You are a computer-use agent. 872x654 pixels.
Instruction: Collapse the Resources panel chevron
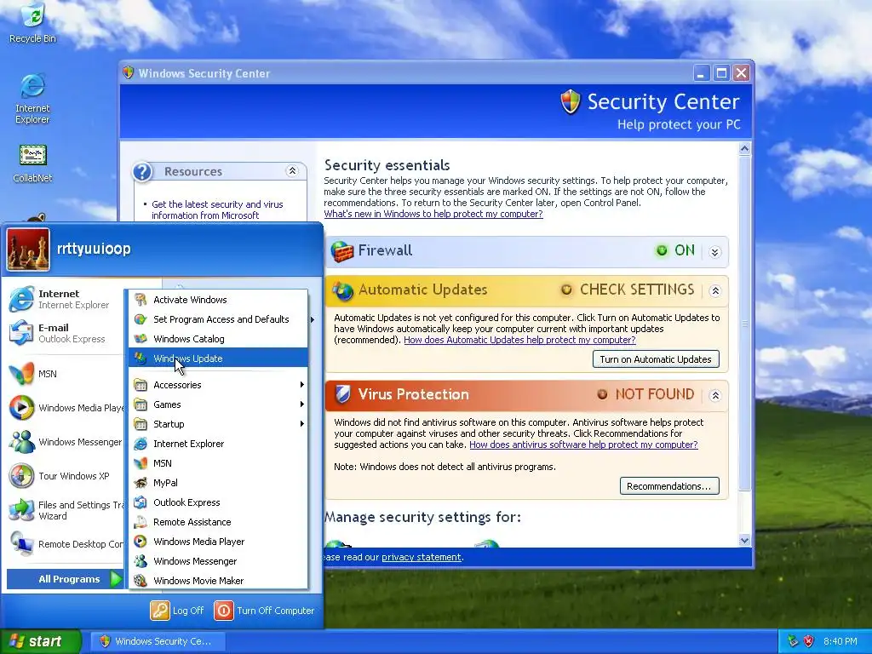(x=292, y=171)
